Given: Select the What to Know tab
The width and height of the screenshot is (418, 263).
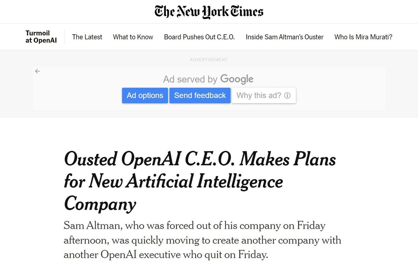Looking at the screenshot, I should (133, 37).
